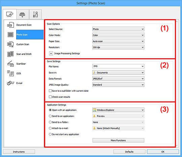
Task: Enable Check scan results
Action: click(x=50, y=97)
